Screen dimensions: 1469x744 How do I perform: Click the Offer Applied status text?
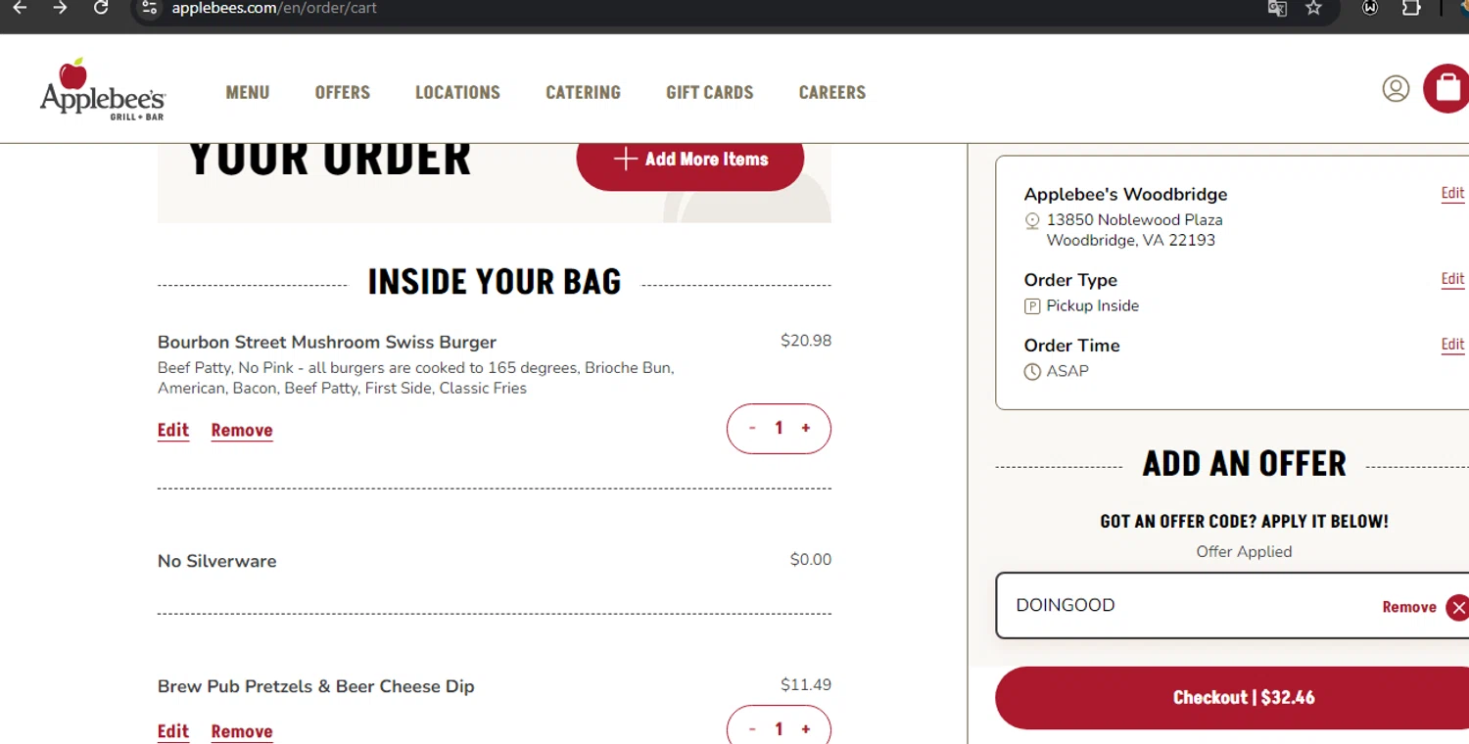pos(1244,552)
